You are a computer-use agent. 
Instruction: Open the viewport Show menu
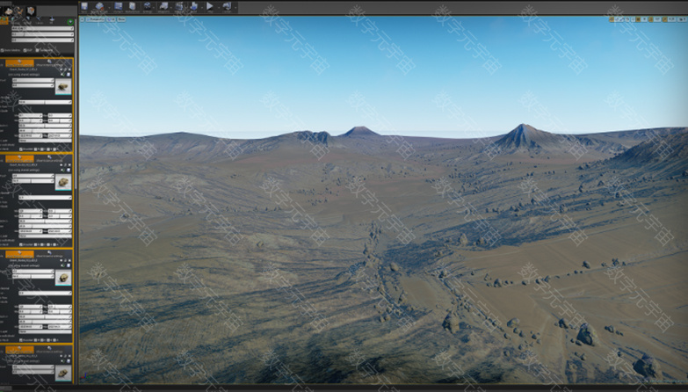click(121, 19)
